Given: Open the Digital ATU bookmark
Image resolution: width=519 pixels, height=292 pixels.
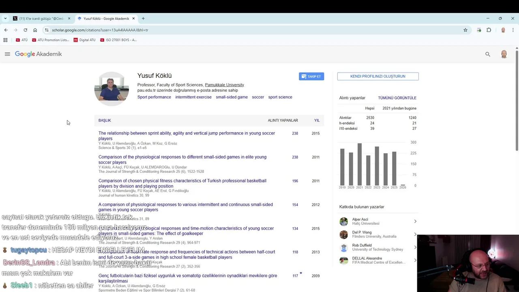Looking at the screenshot, I should click(84, 40).
